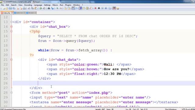
Task: Collapse the form fold at line 28
Action: 12,93
